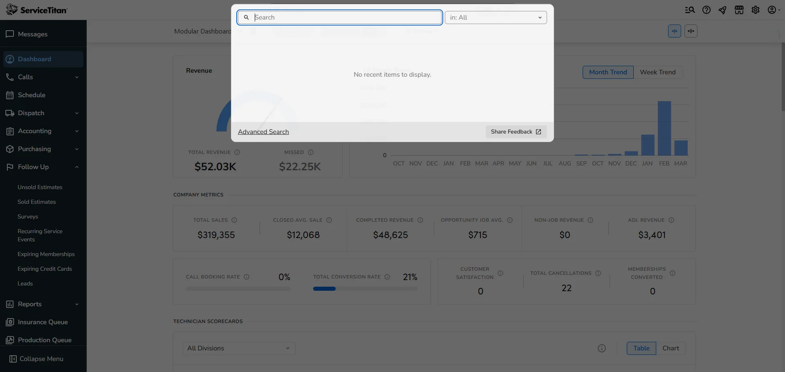Click the Share Feedback button
Viewport: 785px width, 372px height.
[516, 131]
